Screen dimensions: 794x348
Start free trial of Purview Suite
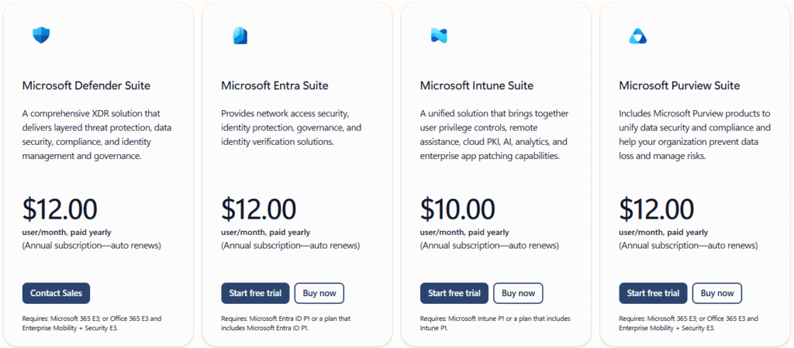click(x=653, y=293)
